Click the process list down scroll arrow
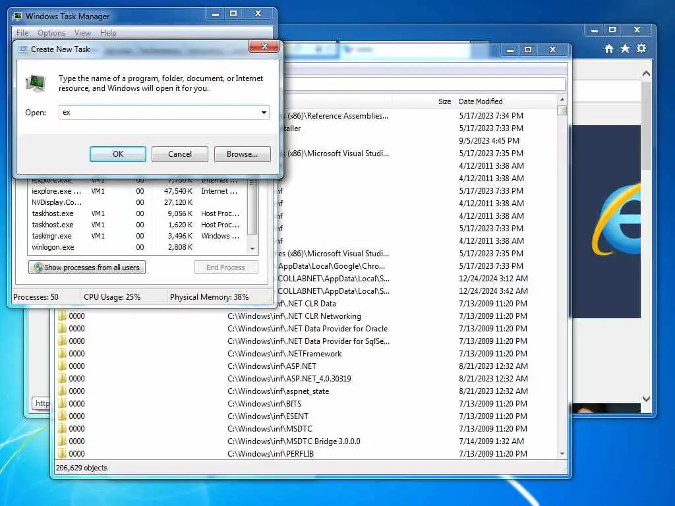This screenshot has width=675, height=506. [252, 248]
